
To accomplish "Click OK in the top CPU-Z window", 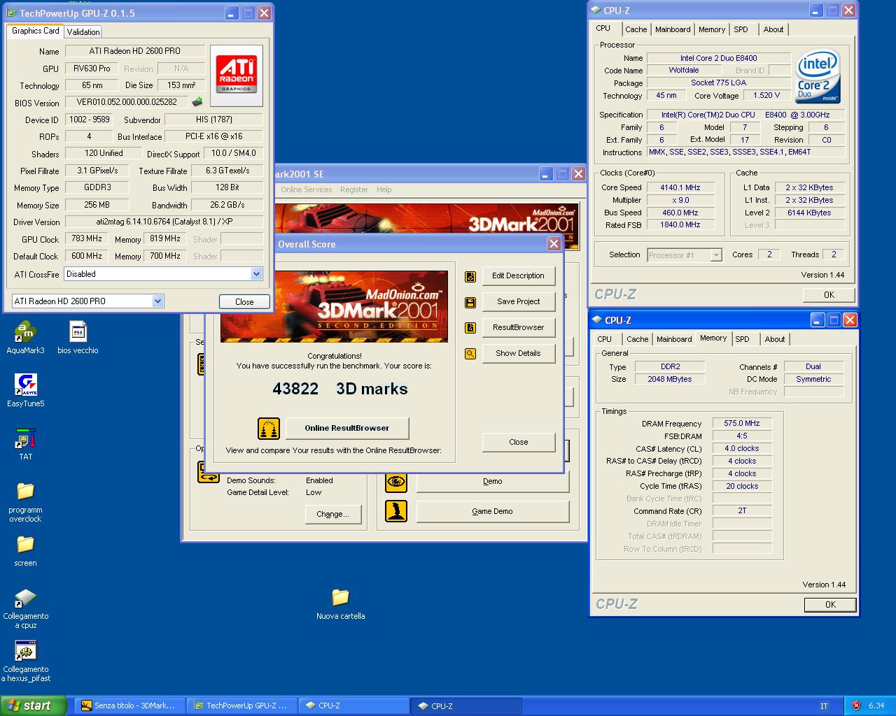I will pos(829,295).
